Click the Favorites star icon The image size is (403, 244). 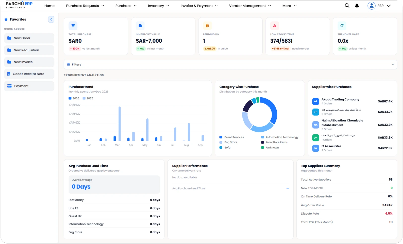pyautogui.click(x=6, y=19)
